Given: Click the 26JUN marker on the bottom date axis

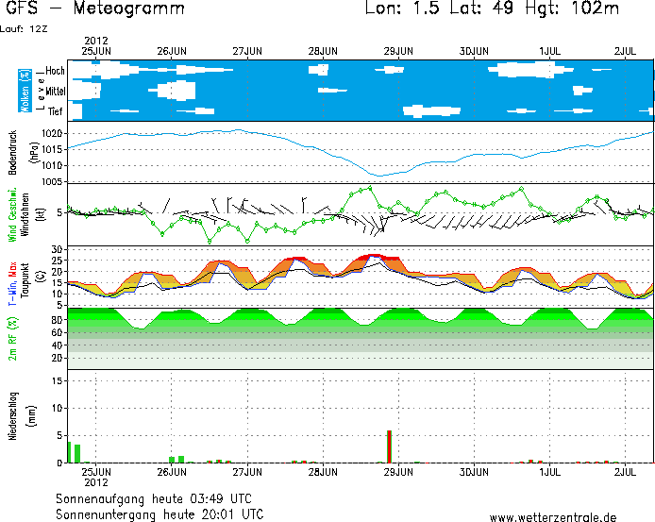Looking at the screenshot, I should 171,470.
